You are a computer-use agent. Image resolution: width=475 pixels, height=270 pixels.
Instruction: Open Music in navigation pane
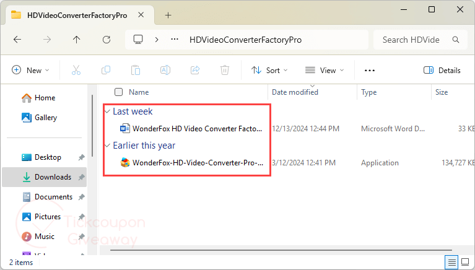38,237
